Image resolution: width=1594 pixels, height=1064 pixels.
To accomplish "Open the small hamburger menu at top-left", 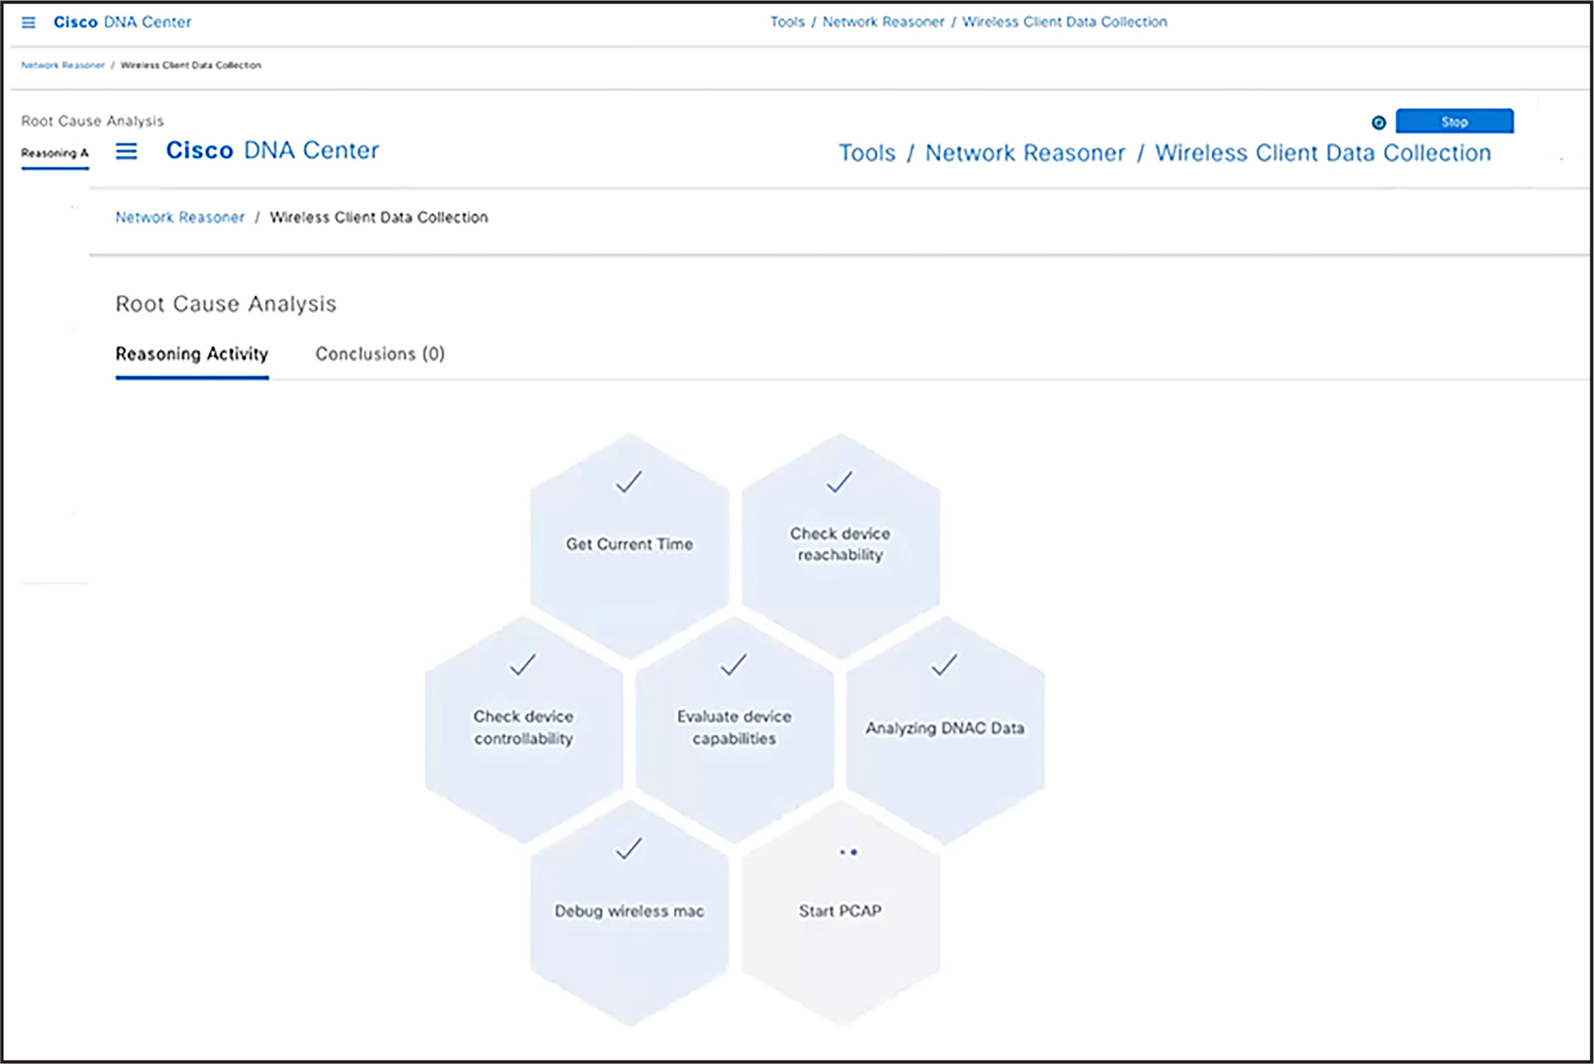I will (28, 22).
